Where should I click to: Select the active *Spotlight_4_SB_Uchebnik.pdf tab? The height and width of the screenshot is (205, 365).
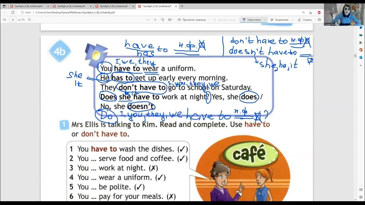(157, 6)
